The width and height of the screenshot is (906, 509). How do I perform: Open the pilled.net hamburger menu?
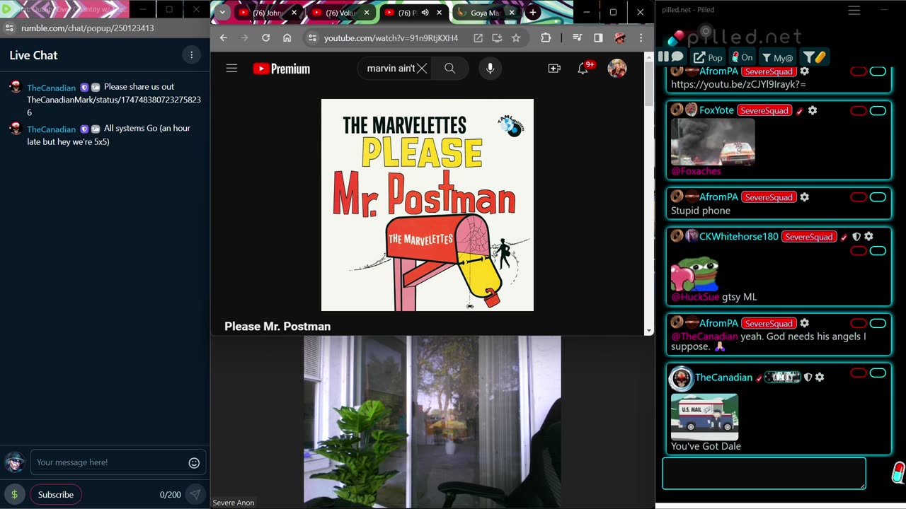(x=854, y=10)
